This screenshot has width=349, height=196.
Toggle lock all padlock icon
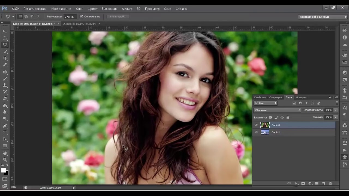tap(288, 118)
